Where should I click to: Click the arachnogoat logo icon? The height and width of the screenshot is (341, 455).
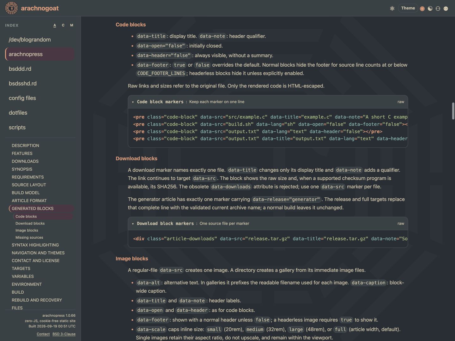click(x=12, y=8)
